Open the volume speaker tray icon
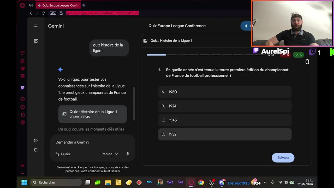Viewport: 334px width, 188px height. [286, 183]
